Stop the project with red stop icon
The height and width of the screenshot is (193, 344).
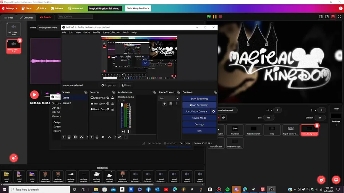pos(221,17)
